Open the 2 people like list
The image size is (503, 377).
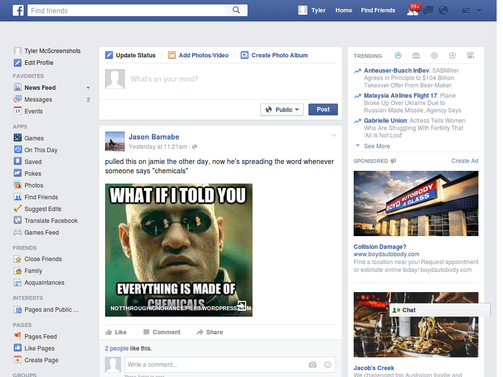point(117,348)
